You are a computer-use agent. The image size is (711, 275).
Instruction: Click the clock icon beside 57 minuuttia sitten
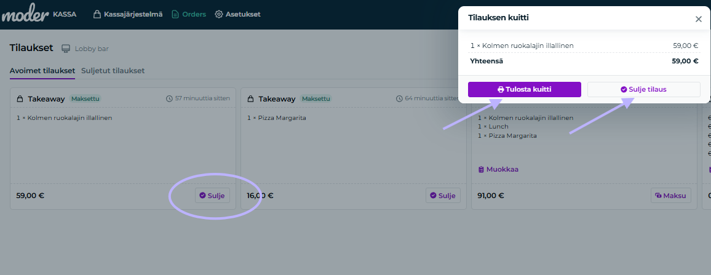[x=170, y=98]
